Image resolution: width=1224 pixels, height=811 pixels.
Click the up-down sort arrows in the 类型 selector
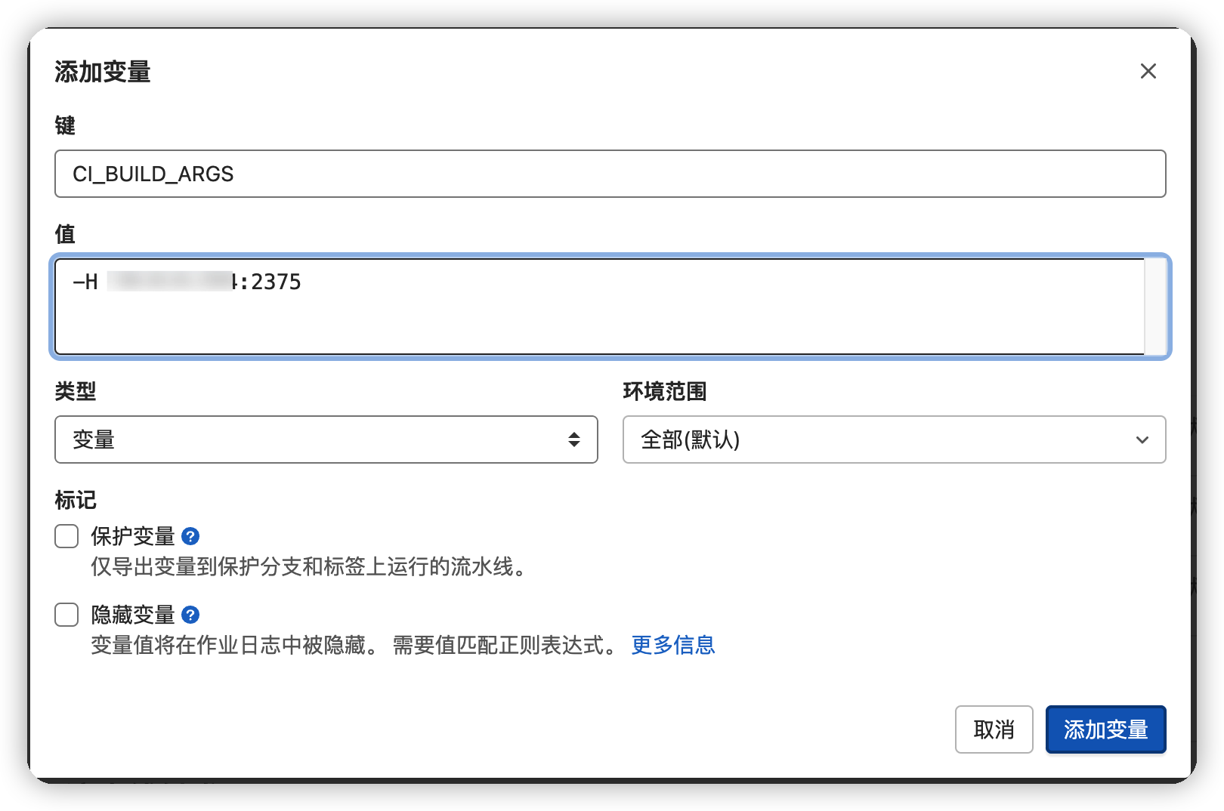tap(573, 439)
